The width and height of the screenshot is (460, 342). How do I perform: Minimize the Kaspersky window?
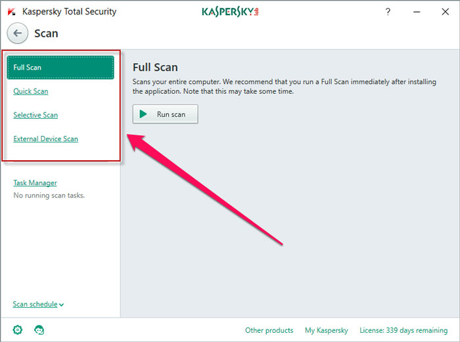[x=417, y=12]
